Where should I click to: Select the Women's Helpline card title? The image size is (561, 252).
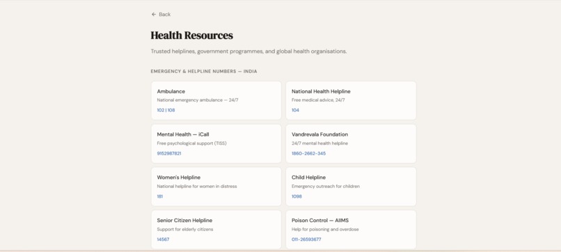coord(179,178)
